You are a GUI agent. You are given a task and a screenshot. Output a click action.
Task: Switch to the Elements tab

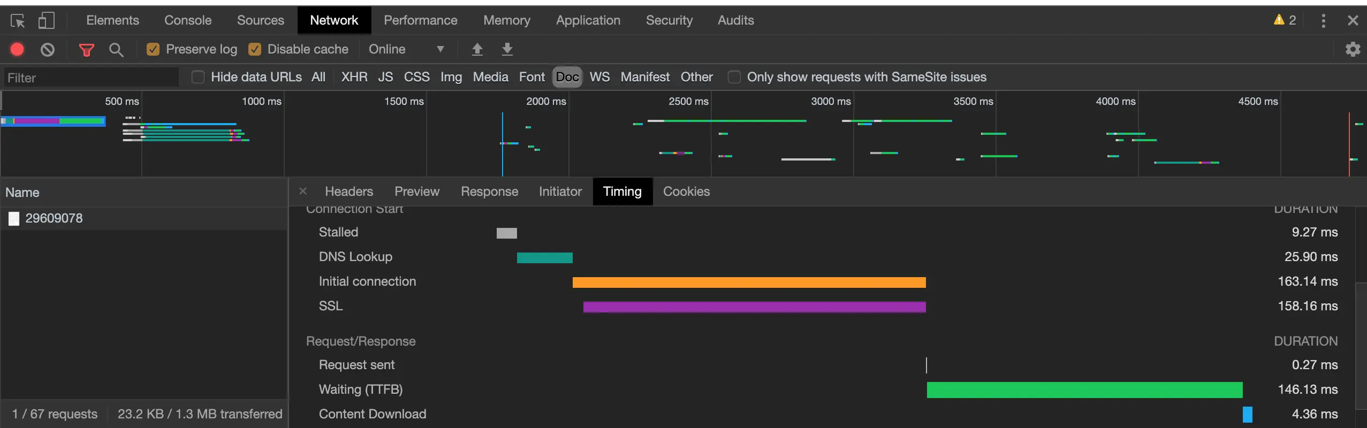click(112, 20)
